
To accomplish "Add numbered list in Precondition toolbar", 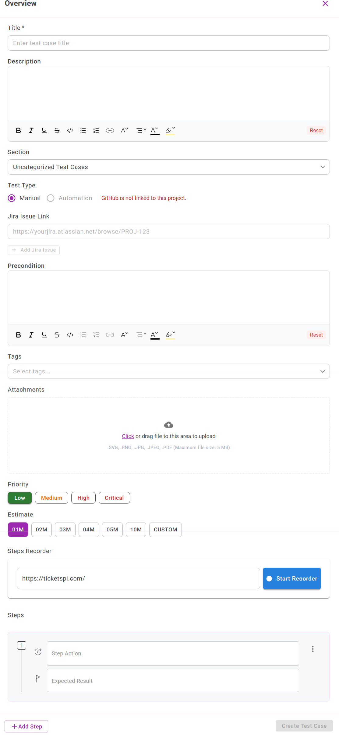I will pos(96,335).
